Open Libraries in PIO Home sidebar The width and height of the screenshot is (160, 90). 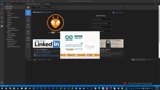tap(28, 25)
